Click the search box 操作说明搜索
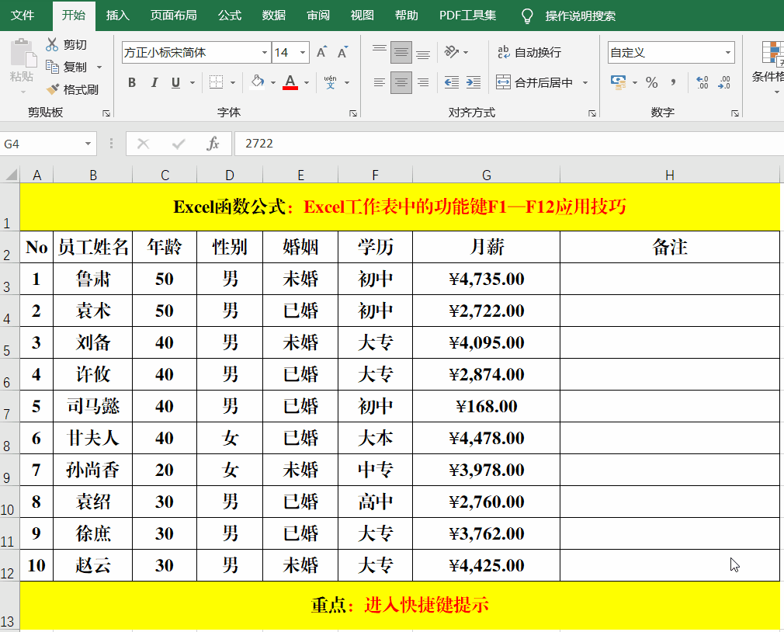 point(581,16)
